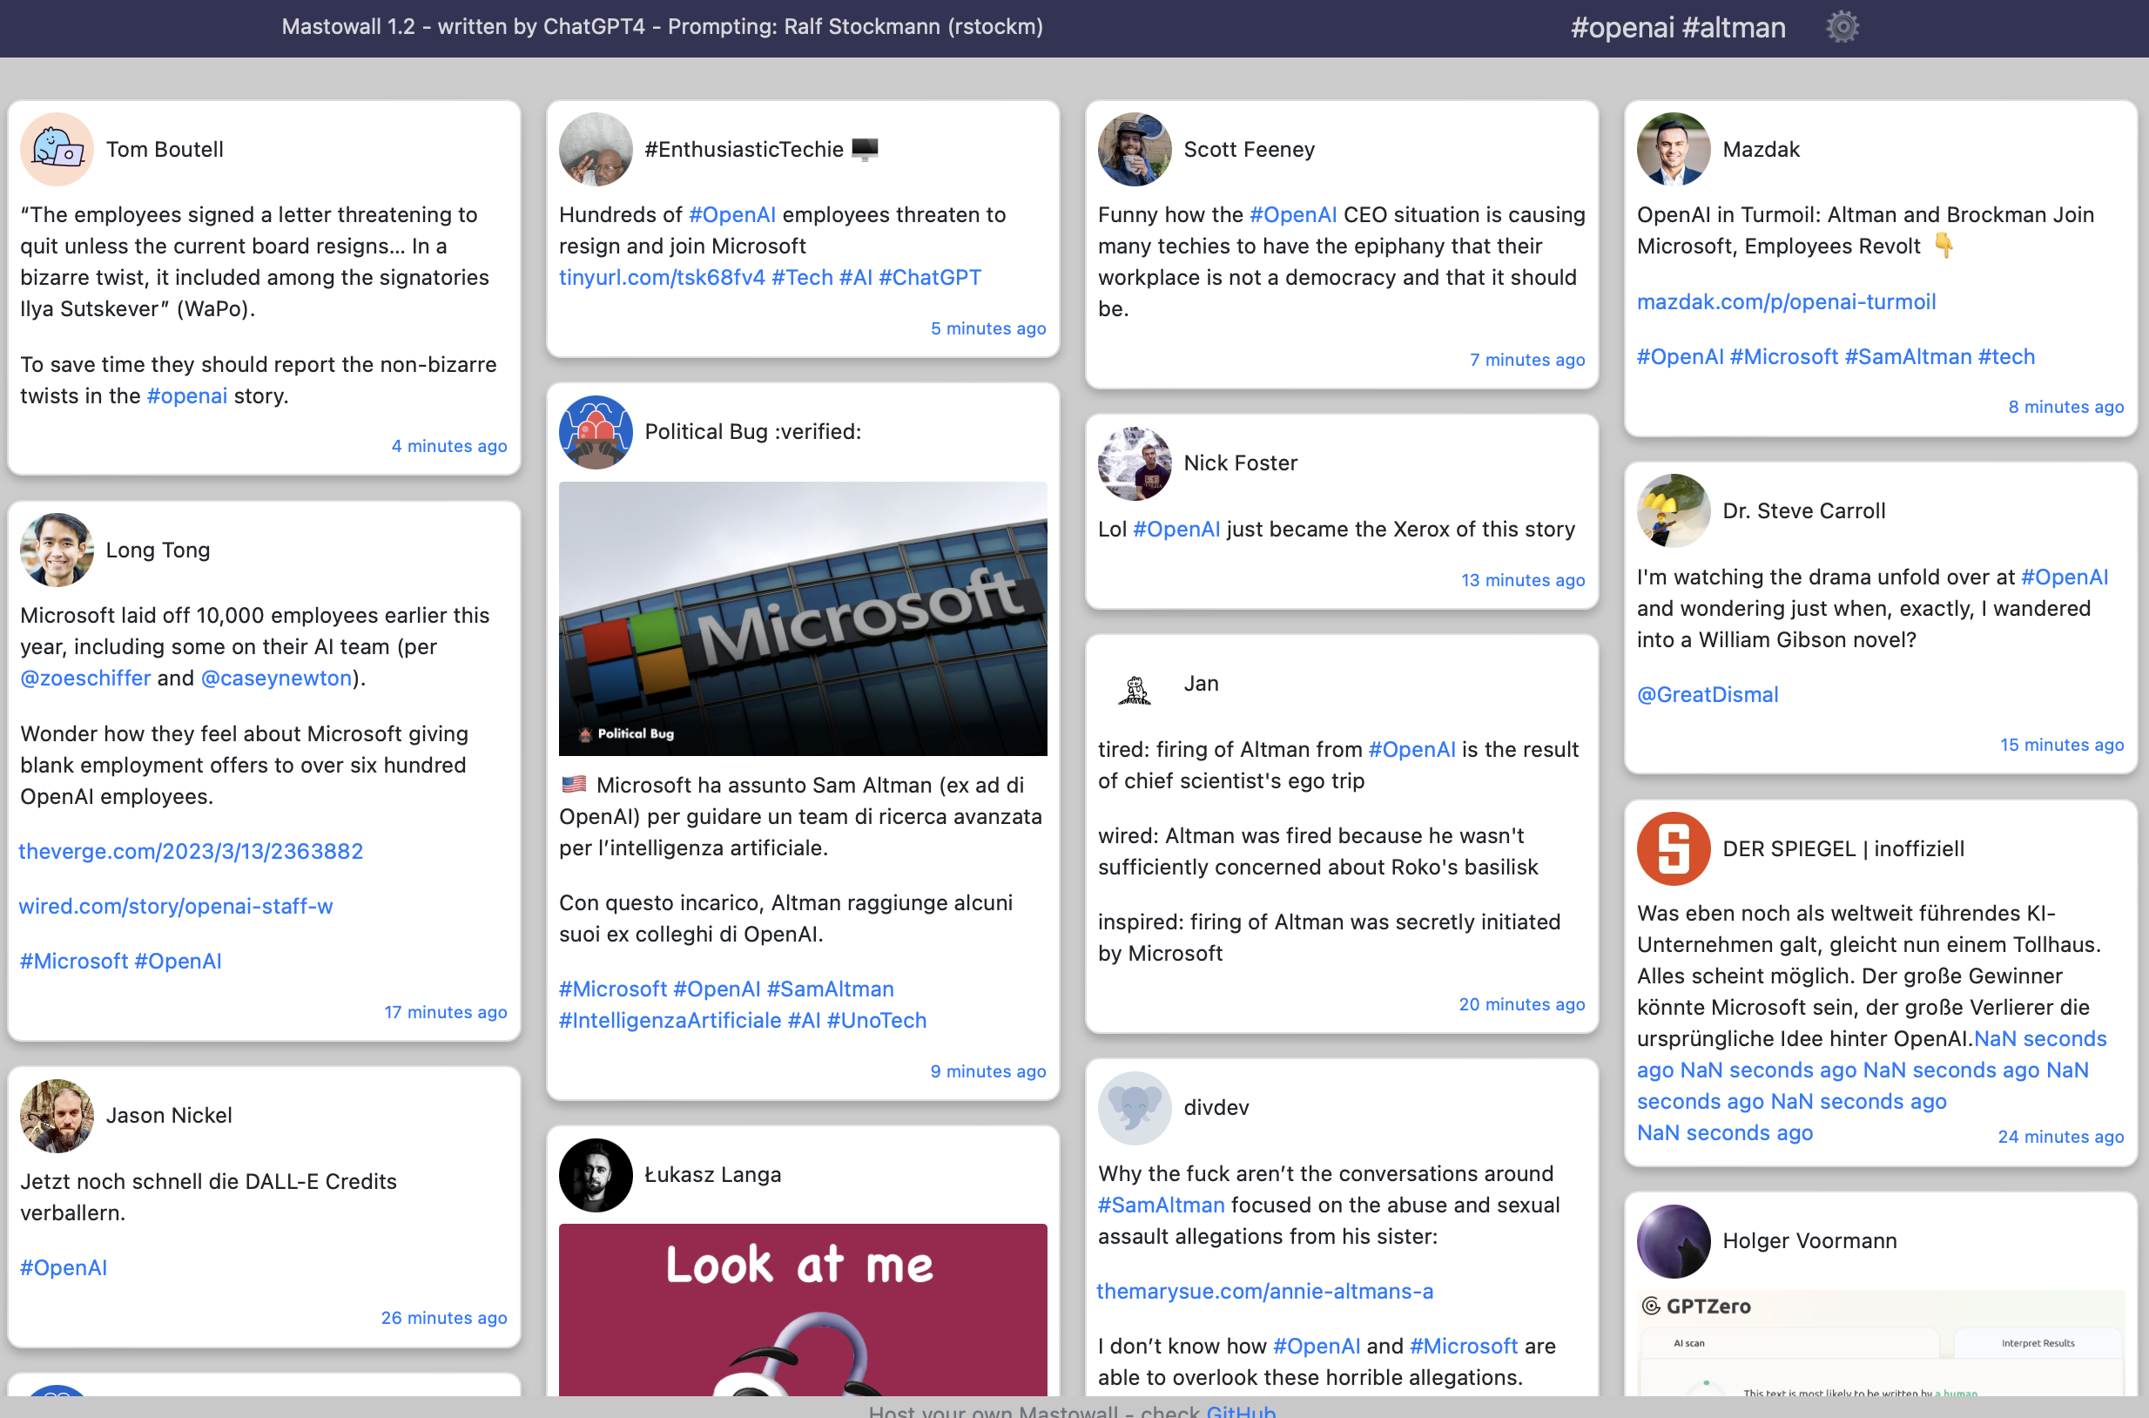Screen dimensions: 2149x1418
Task: Click #OpenAI hashtag in Jason Nickel's post
Action: click(64, 1268)
